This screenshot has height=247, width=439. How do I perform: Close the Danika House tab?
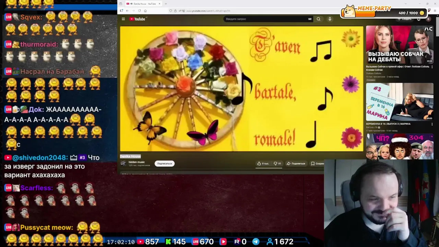[x=159, y=4]
